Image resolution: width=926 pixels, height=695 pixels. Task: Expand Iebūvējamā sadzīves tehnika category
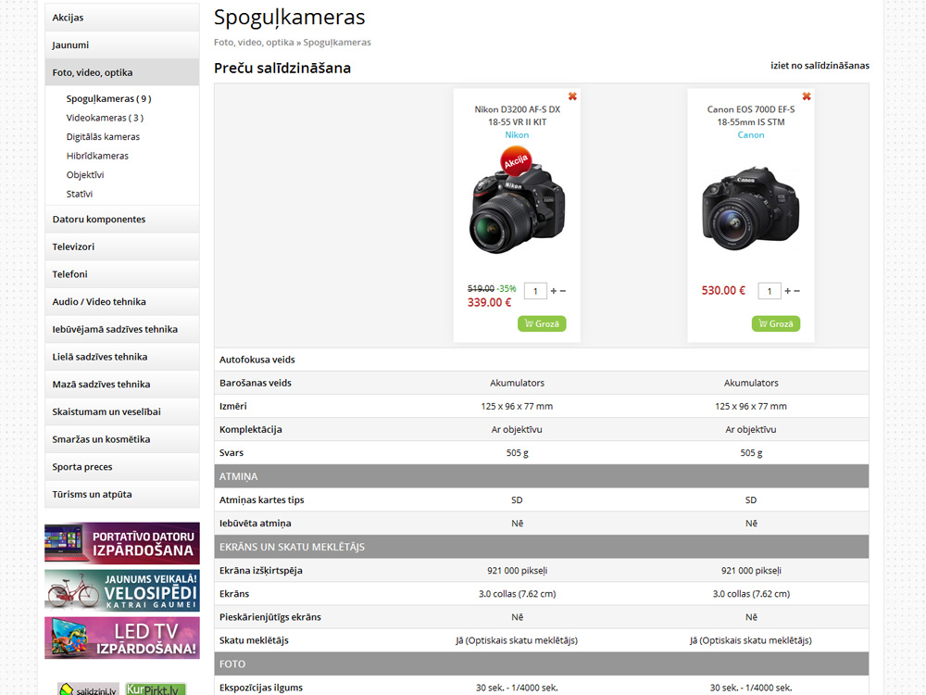click(121, 329)
